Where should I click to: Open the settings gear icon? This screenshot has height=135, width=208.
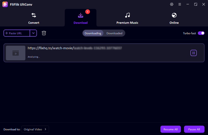(172, 4)
